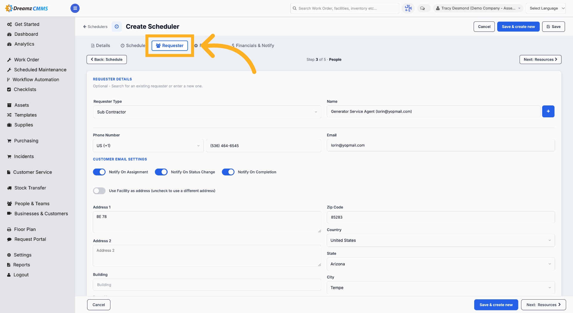Click the Zip Code field
The image size is (573, 313).
(441, 217)
